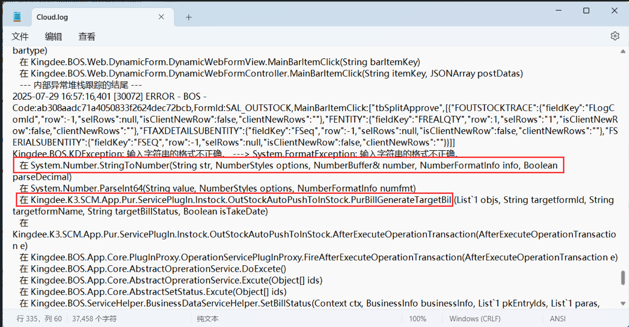629x327 pixels.
Task: Click the AbstractSetStatus.Excute line
Action: click(x=153, y=292)
